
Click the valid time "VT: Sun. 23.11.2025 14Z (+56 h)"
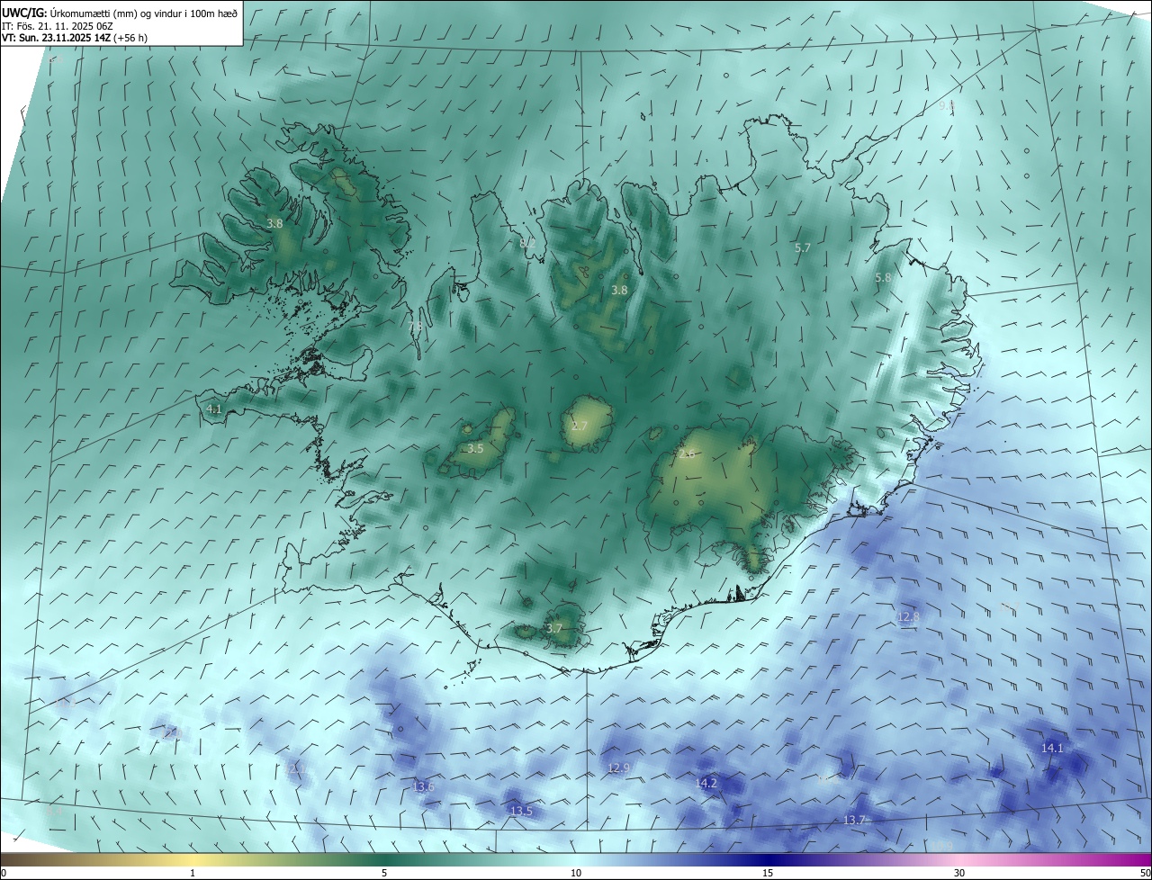coord(75,39)
